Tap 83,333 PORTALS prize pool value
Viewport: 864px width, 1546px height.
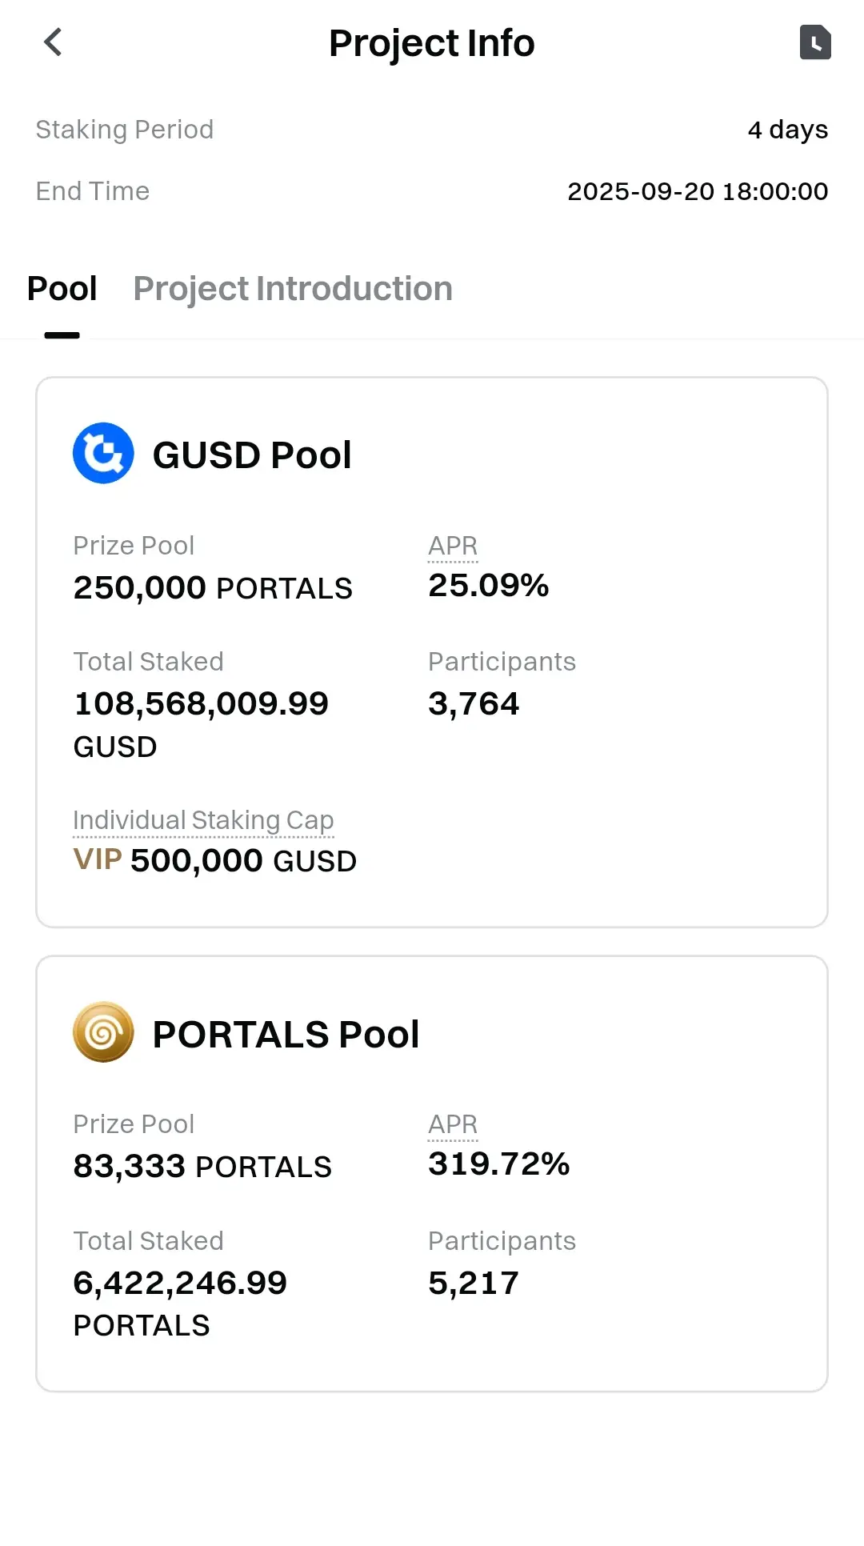coord(202,1167)
